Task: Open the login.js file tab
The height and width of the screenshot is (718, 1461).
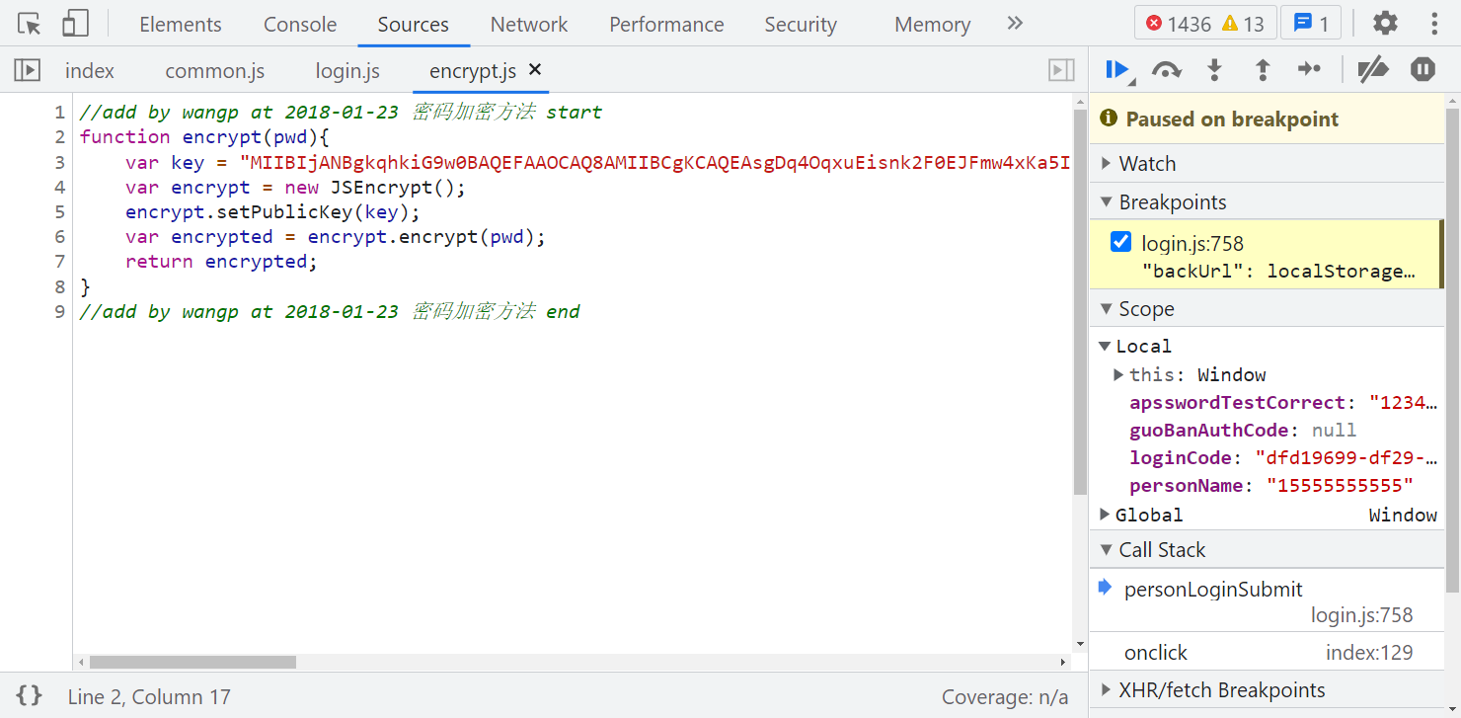Action: (347, 71)
